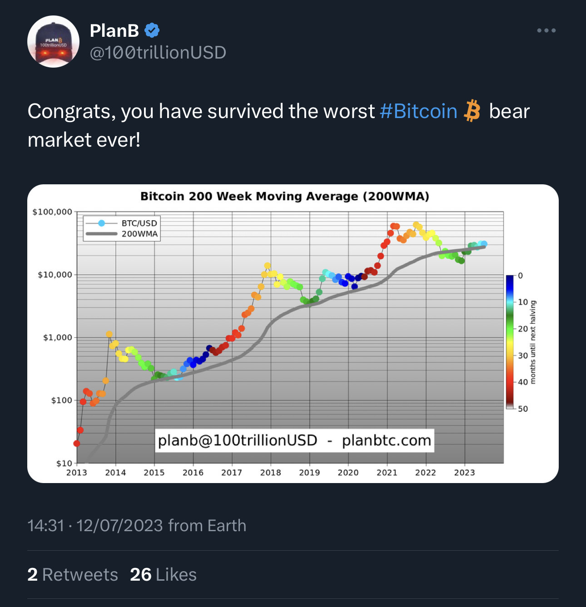Click the PlanB display name
This screenshot has width=586, height=607.
click(x=114, y=30)
